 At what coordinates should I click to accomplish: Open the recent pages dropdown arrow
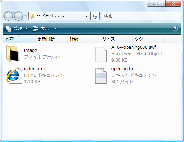point(26,16)
